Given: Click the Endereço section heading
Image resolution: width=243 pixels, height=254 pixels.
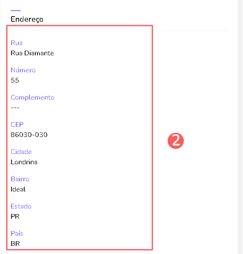Looking at the screenshot, I should 27,20.
